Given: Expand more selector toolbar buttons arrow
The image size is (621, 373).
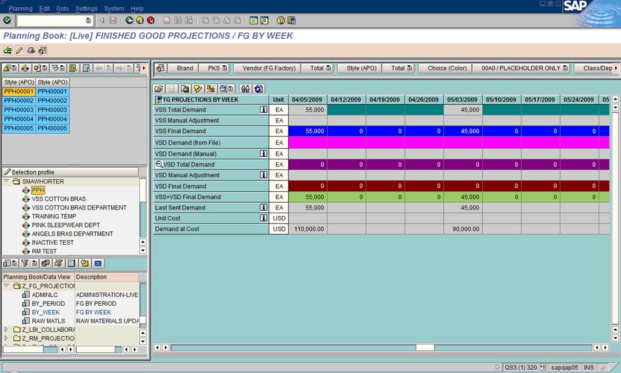Looking at the screenshot, I should (144, 68).
